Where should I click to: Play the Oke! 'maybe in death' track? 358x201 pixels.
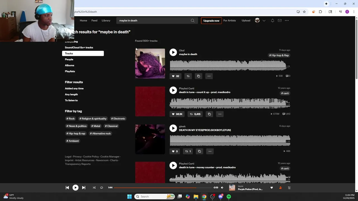click(173, 52)
